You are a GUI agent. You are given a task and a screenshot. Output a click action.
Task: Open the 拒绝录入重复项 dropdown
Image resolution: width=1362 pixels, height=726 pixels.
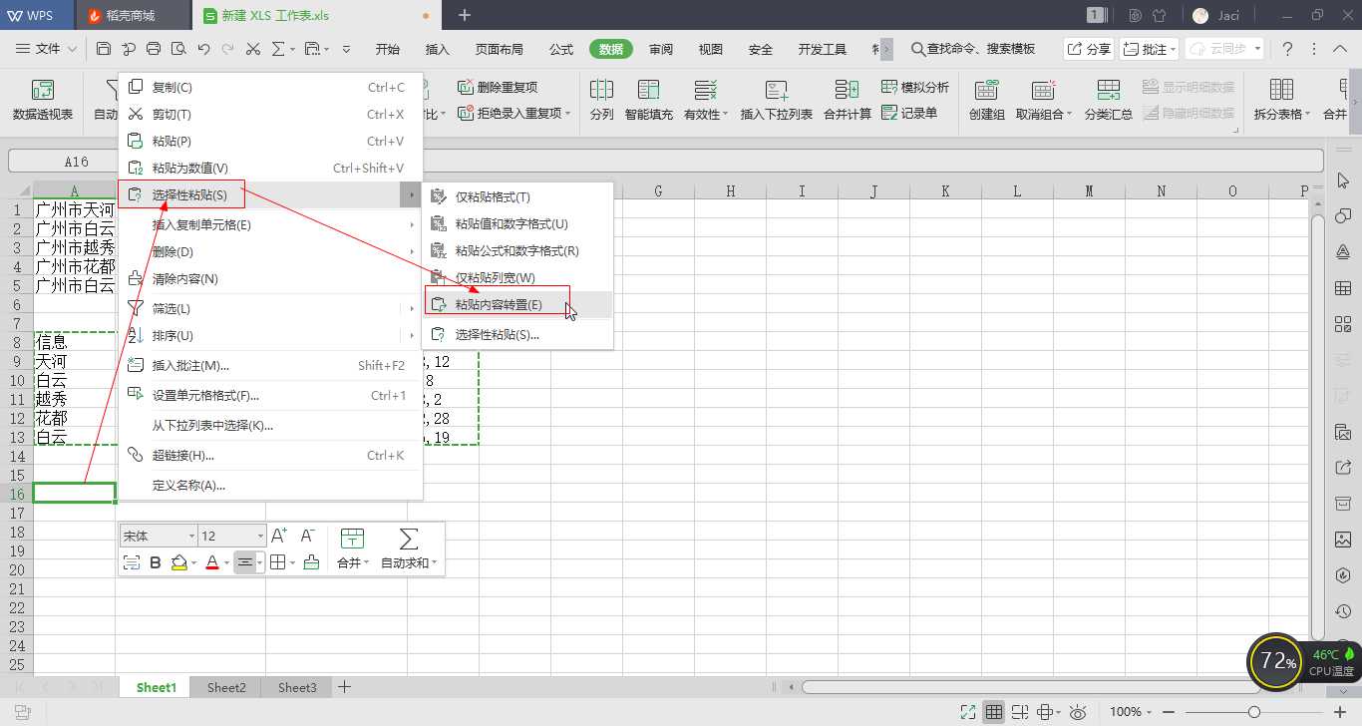pos(568,113)
